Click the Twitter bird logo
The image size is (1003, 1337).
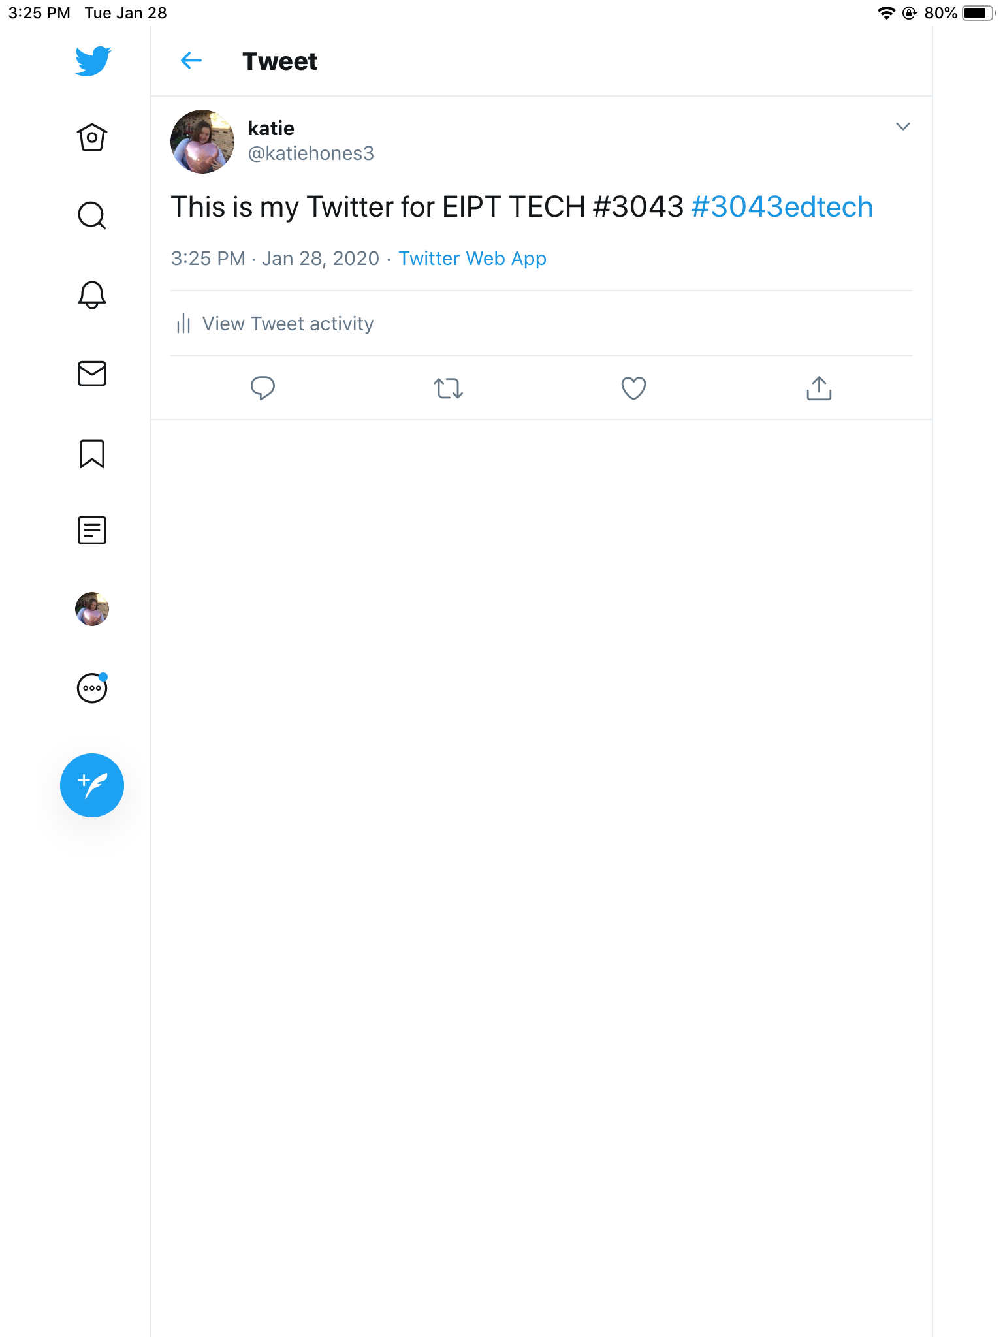pos(92,61)
